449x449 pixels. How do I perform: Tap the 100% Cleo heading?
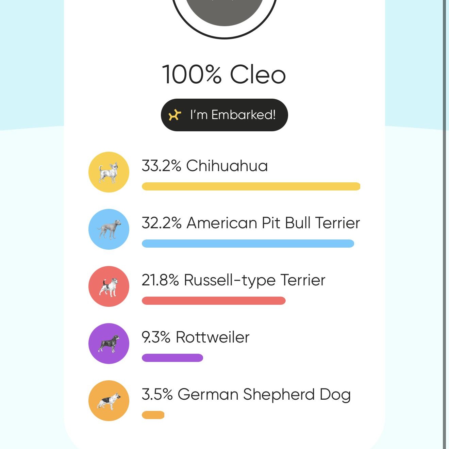(x=224, y=74)
